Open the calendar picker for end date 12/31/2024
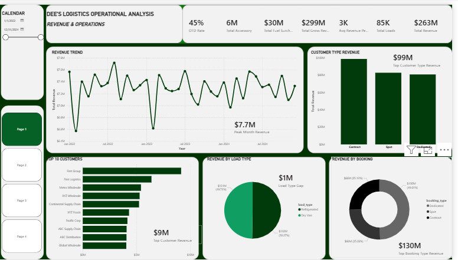The height and width of the screenshot is (260, 458). click(x=22, y=29)
